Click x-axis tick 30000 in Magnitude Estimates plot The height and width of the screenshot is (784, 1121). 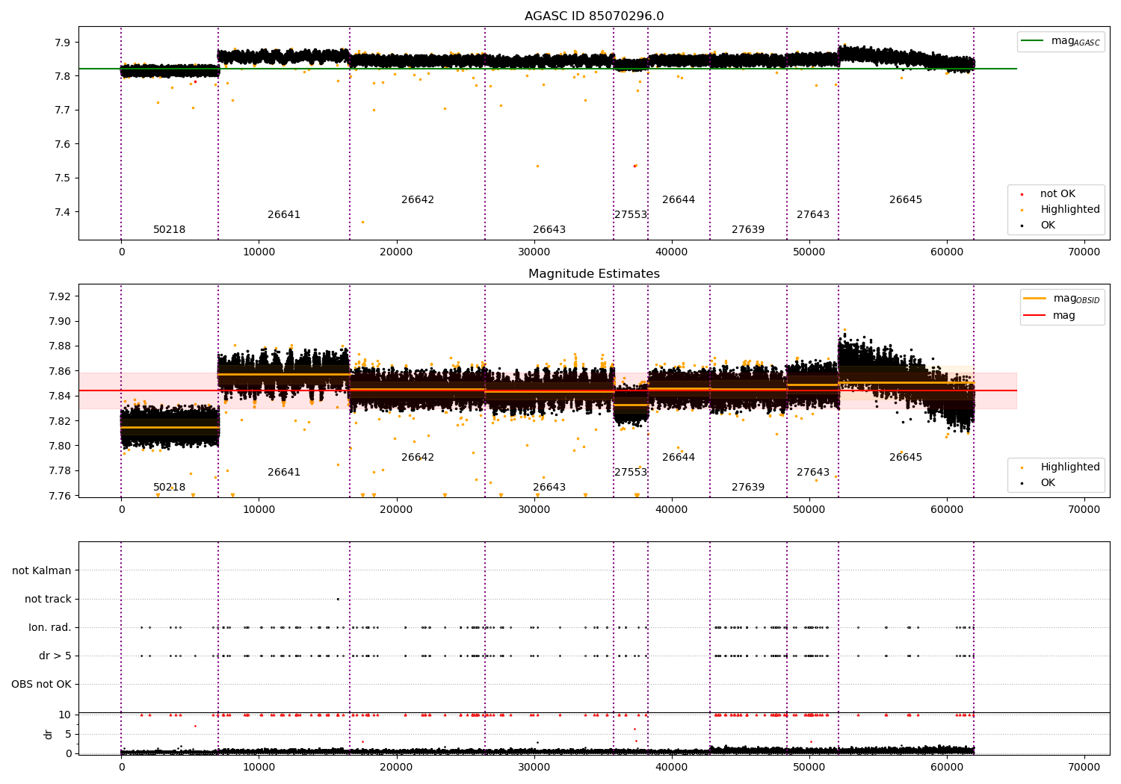[x=534, y=510]
